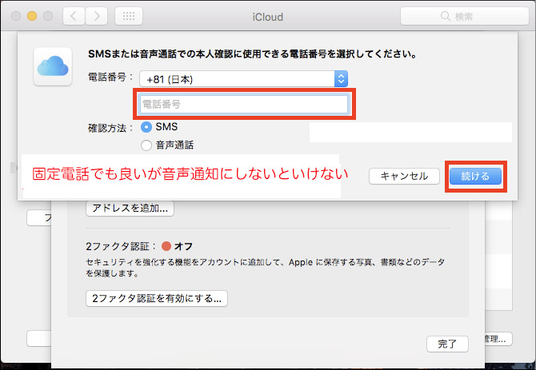
Task: Select the 音声通話 verification option
Action: click(x=146, y=145)
